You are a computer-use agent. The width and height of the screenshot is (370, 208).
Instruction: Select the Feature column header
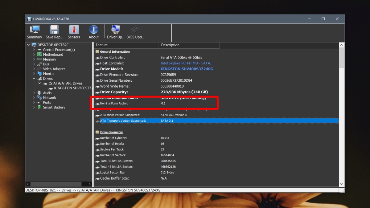[x=126, y=45]
